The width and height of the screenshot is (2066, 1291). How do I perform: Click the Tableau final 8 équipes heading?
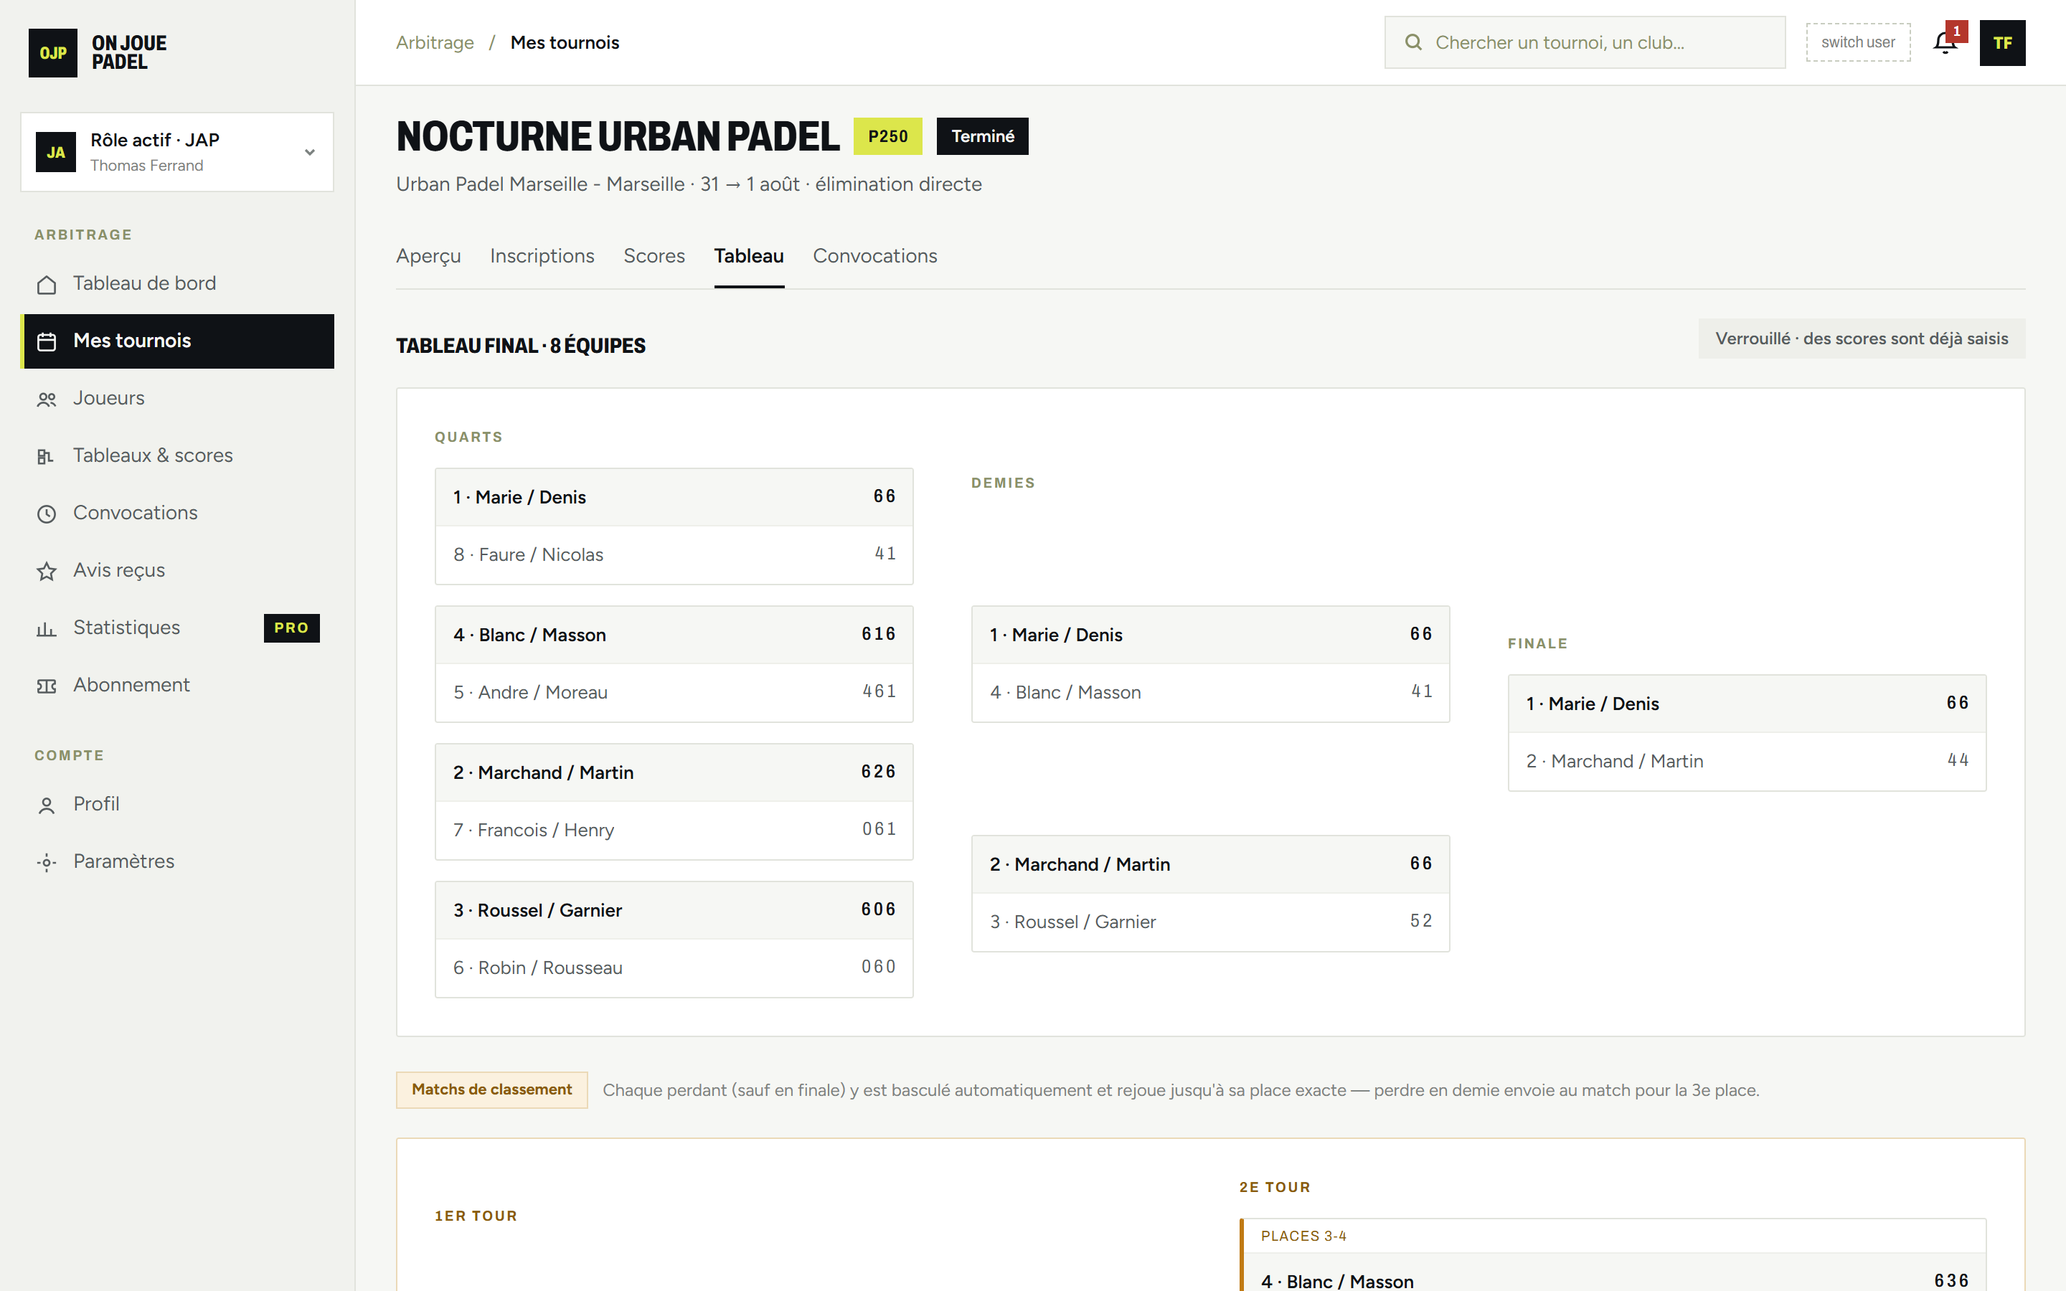pos(521,346)
